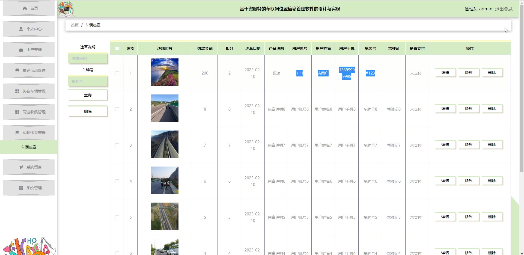Click the icon beside 车辆信息管理
The image size is (524, 255).
(x=17, y=70)
